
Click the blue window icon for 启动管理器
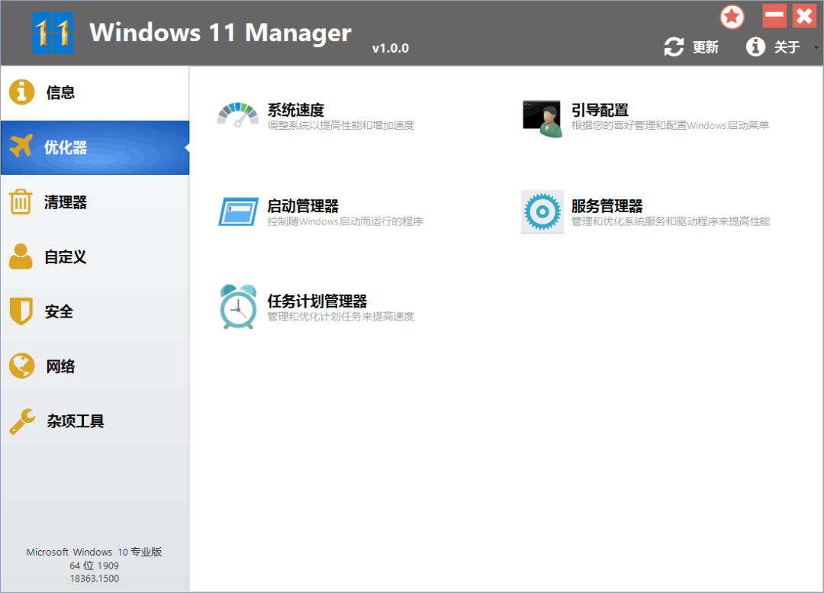tap(239, 211)
